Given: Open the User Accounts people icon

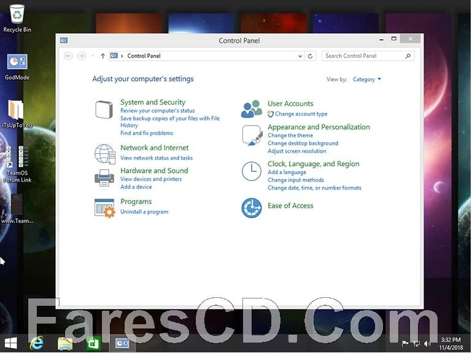Looking at the screenshot, I should [x=252, y=109].
